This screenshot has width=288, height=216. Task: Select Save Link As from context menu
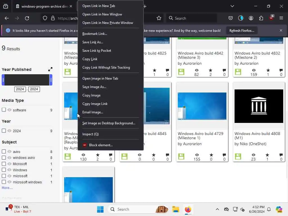[111, 42]
